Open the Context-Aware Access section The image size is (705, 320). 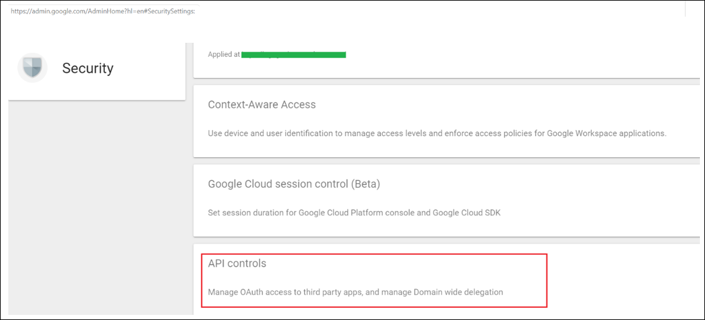coord(261,104)
